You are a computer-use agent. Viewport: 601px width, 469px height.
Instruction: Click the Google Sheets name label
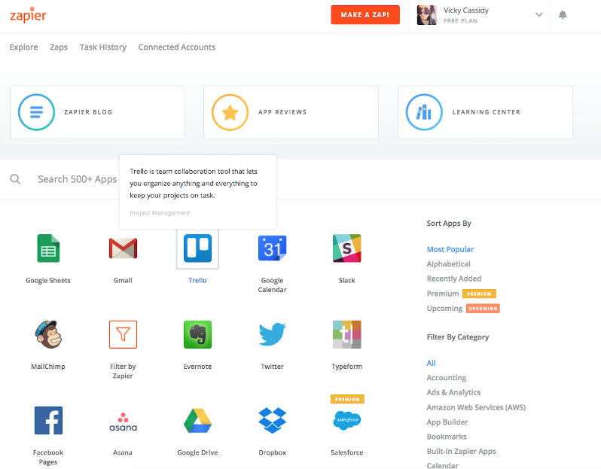click(x=48, y=281)
